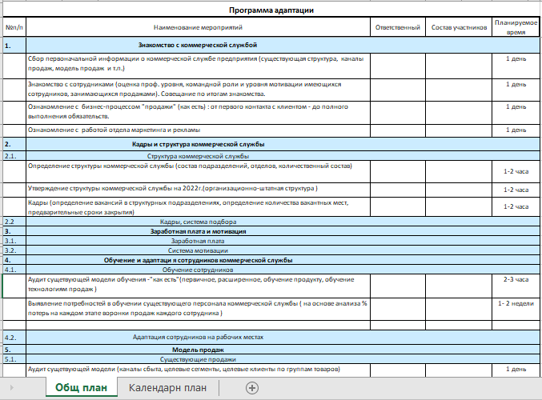The height and width of the screenshot is (400, 542).
Task: Select the Кадры и структура коммерческой службы heading
Action: tap(196, 144)
